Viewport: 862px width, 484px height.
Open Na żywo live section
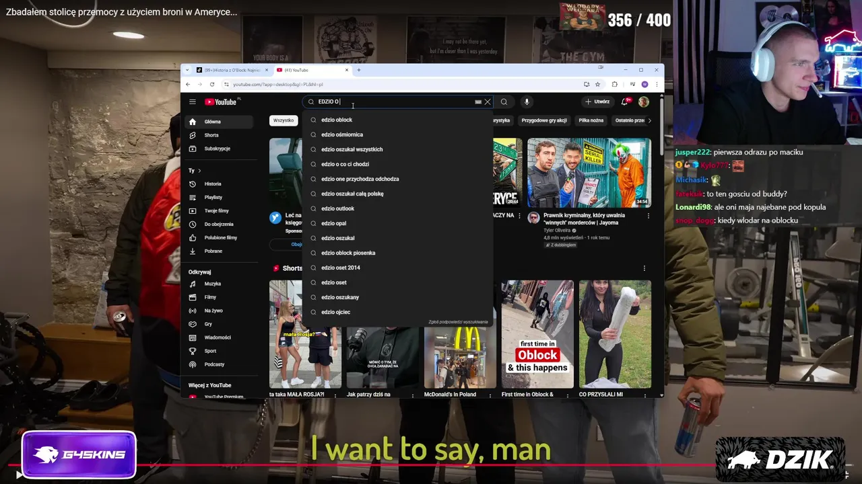click(218, 311)
